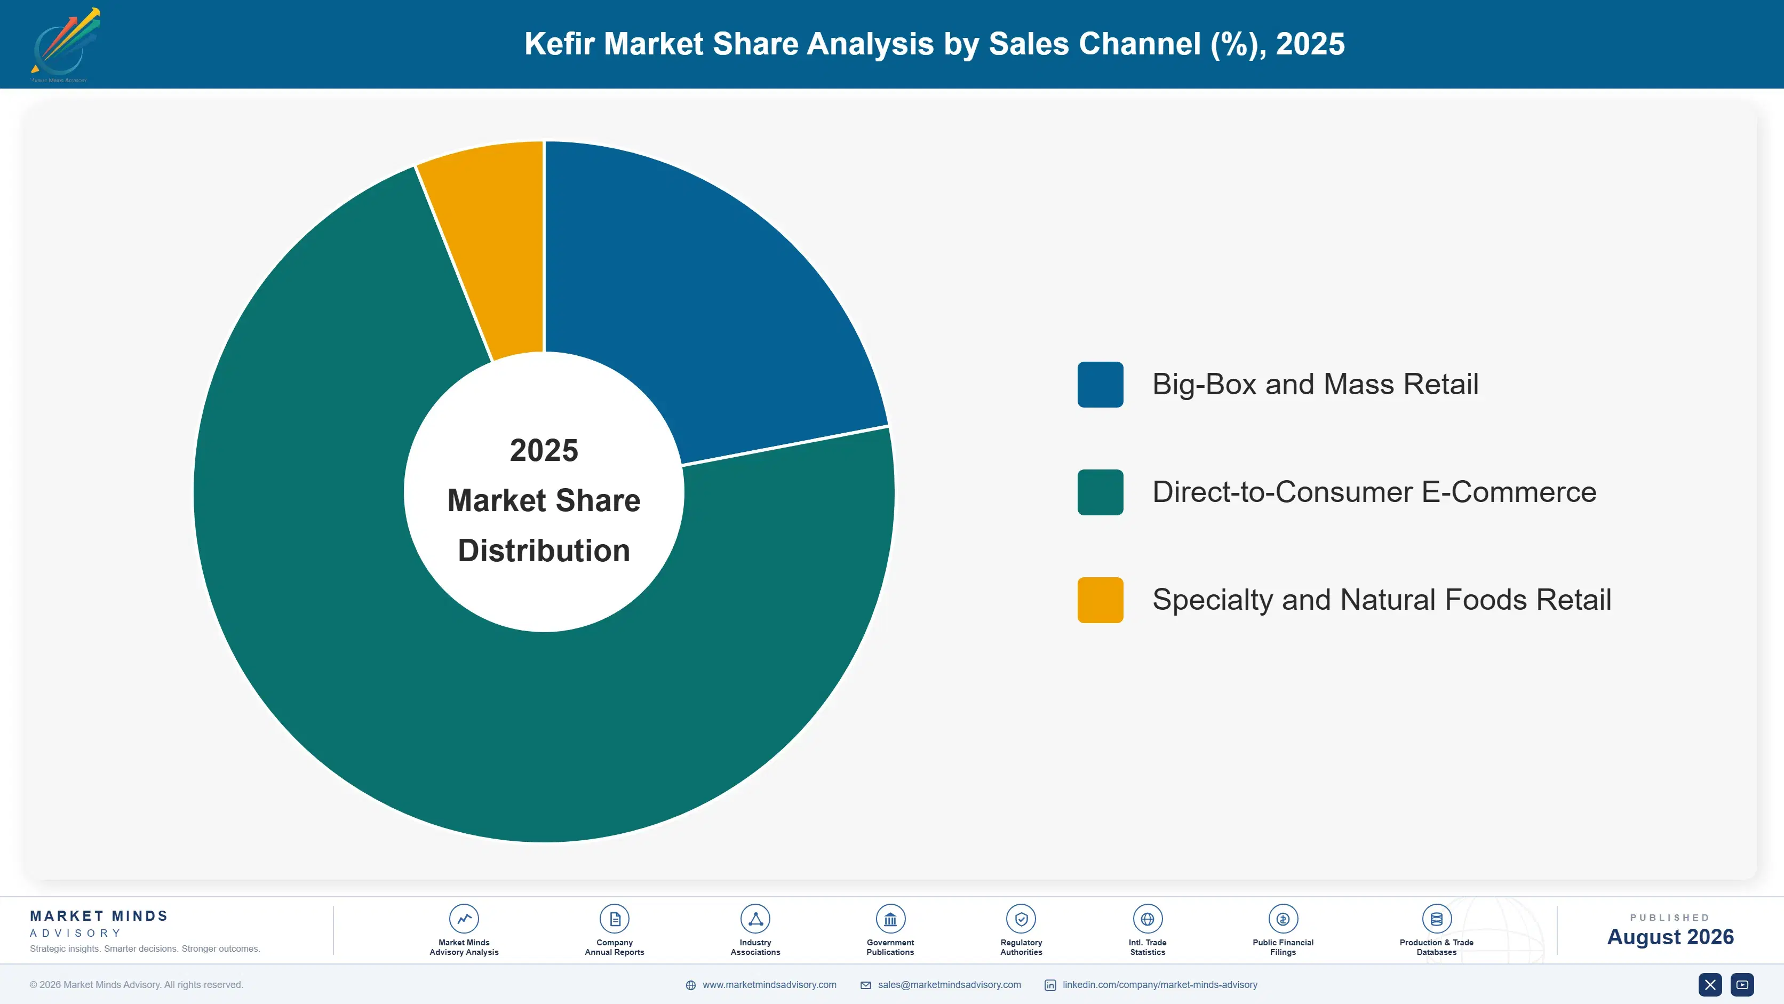
Task: Click the Public Financial Filings label
Action: point(1283,947)
